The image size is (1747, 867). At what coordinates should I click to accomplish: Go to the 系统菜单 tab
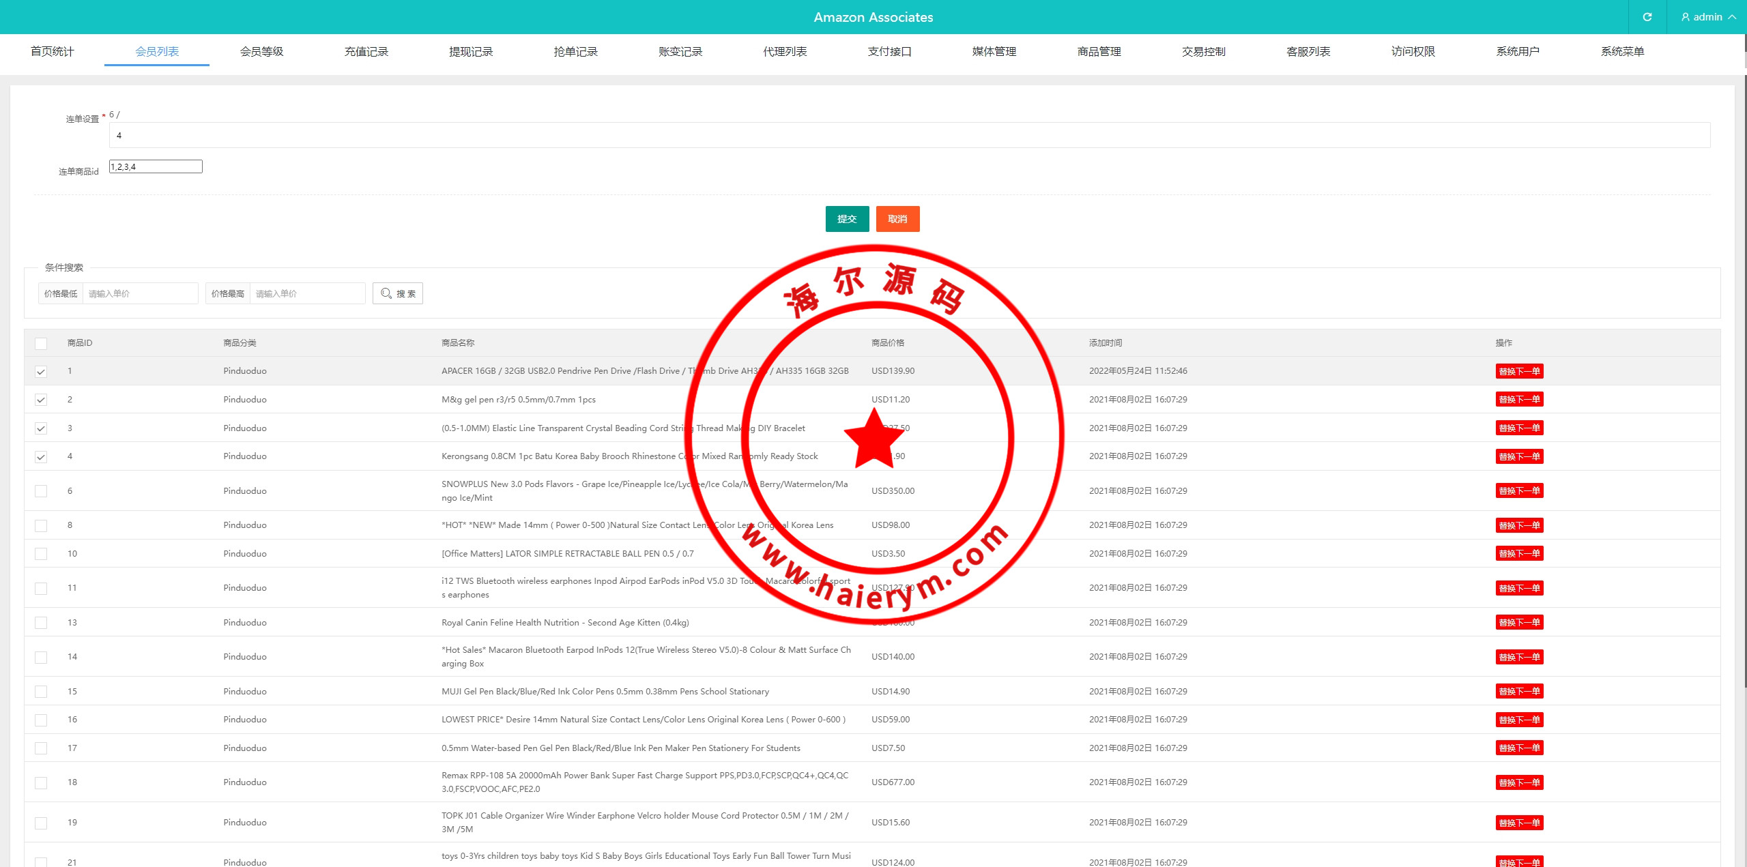click(x=1622, y=51)
